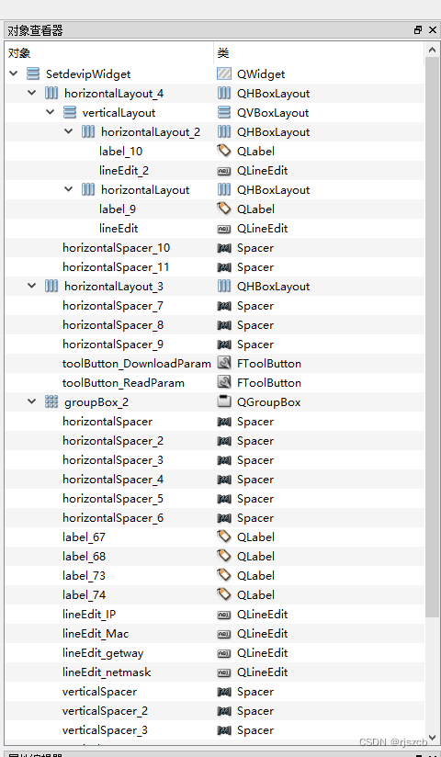Select the horizontalSpacer_11 item

116,267
